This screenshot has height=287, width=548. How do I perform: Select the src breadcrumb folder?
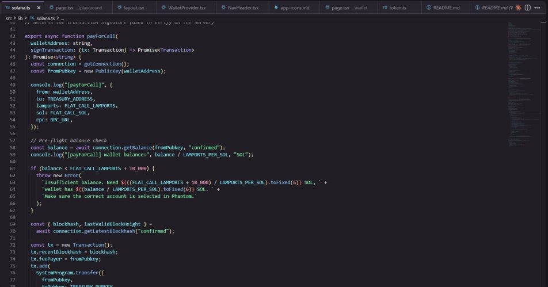[x=9, y=18]
